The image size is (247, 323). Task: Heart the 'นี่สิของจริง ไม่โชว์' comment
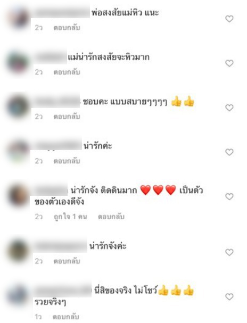click(229, 296)
